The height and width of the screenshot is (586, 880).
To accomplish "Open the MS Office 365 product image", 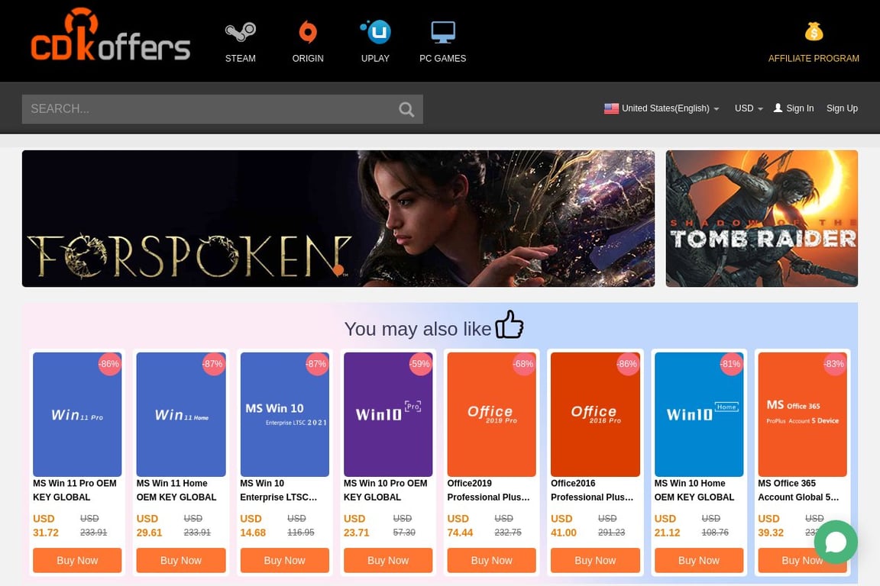I will 803,414.
